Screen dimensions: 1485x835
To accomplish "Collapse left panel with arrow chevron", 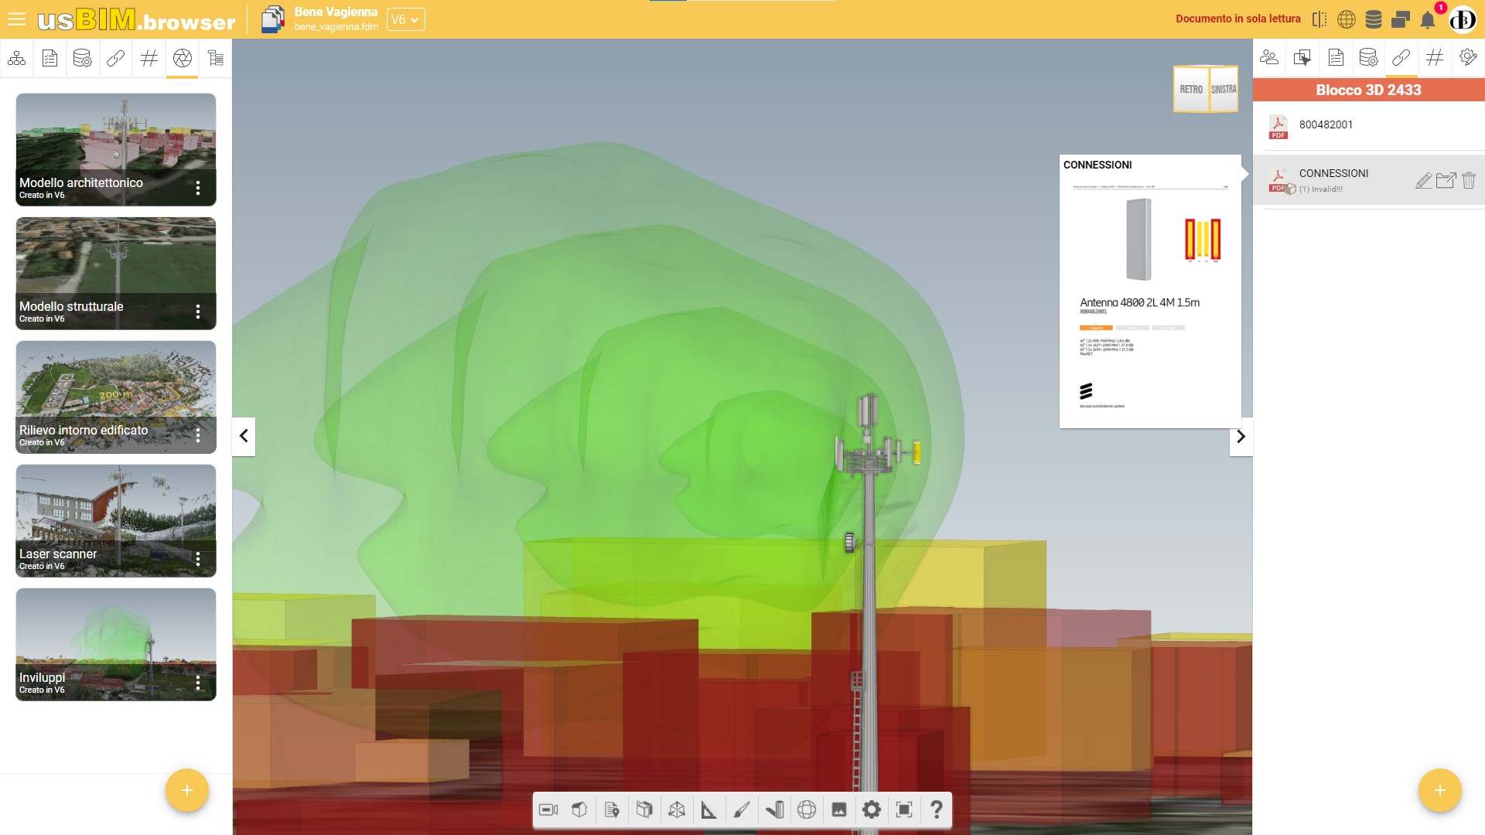I will click(244, 436).
